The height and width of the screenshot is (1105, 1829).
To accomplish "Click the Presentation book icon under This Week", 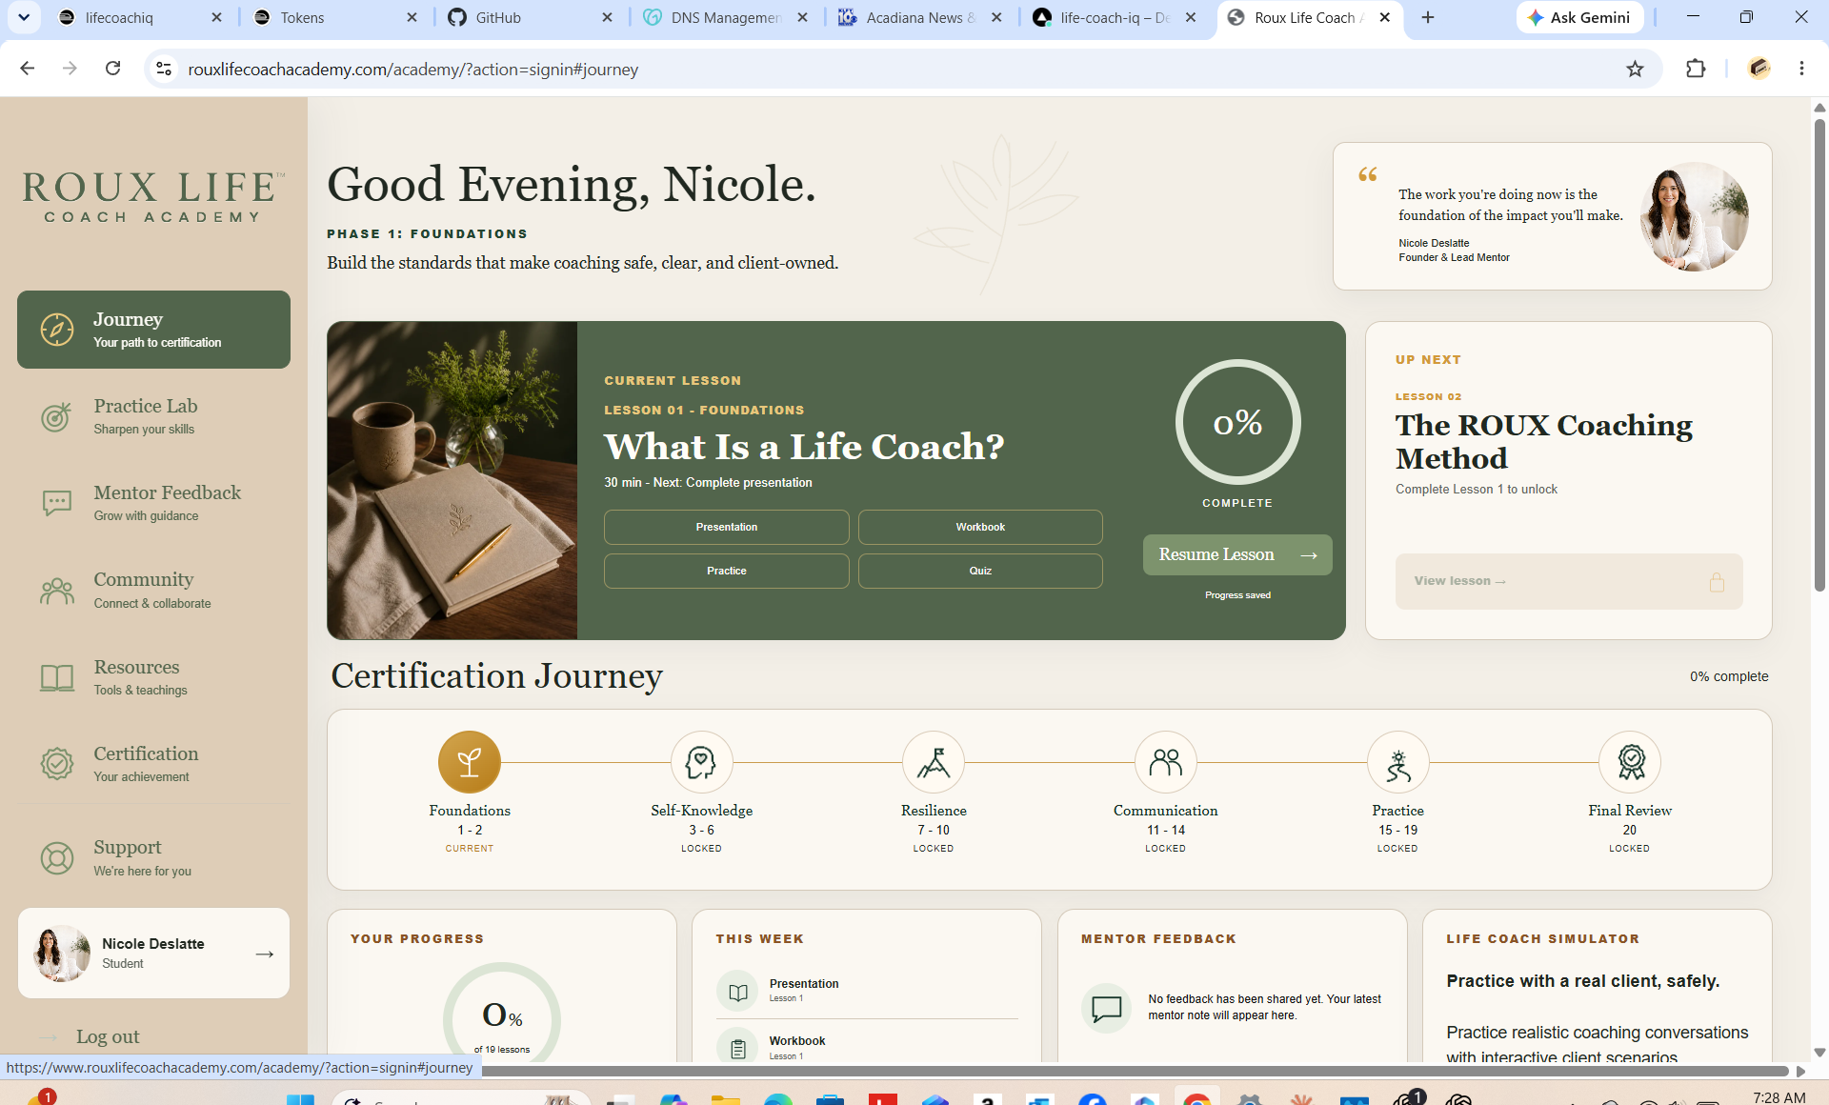I will [x=737, y=992].
